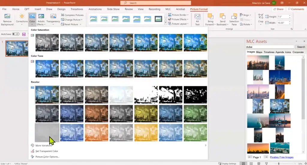The width and height of the screenshot is (307, 165).
Task: Go to next page in MLC Assets
Action: 266,157
